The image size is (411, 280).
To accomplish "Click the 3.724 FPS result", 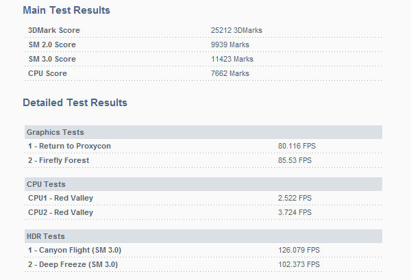I will [295, 212].
